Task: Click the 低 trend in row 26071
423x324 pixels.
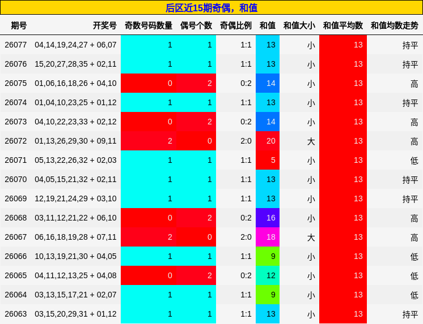Action: coord(414,161)
